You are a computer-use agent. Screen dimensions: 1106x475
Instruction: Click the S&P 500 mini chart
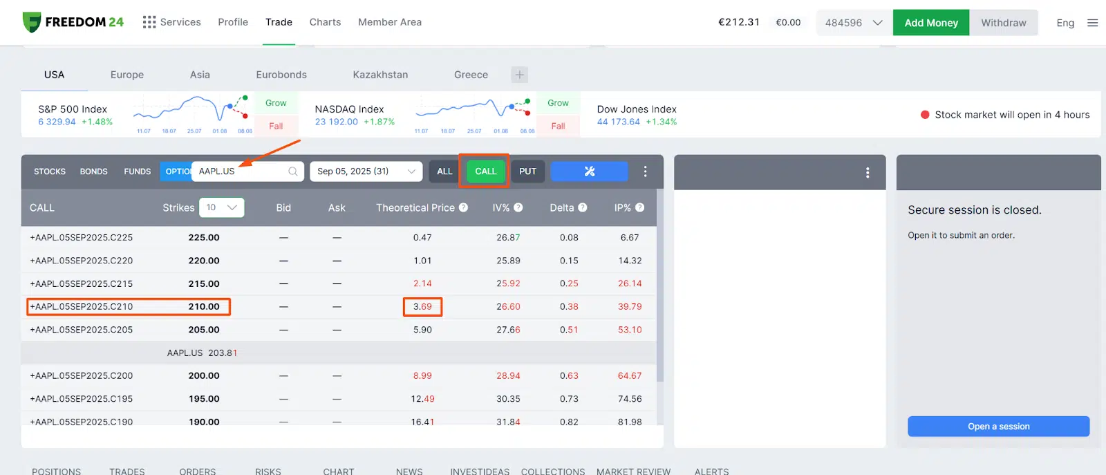192,115
